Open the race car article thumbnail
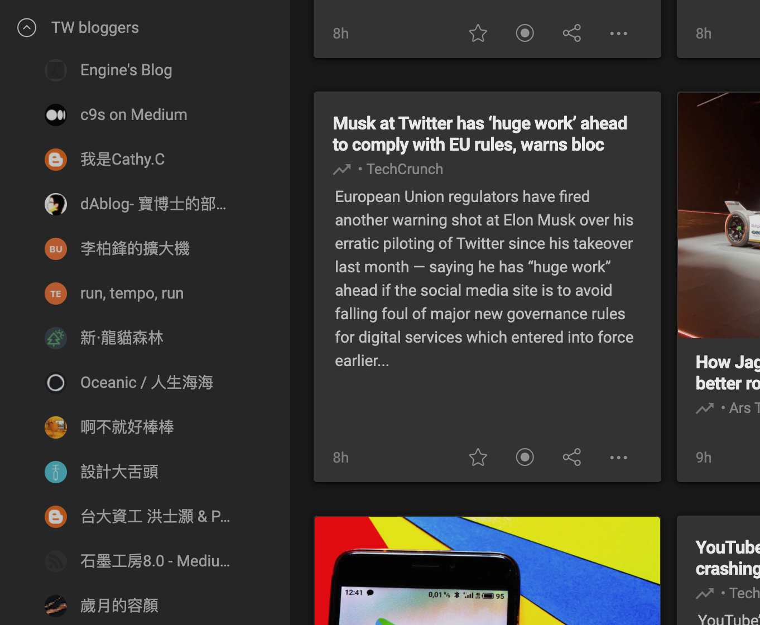760x625 pixels. 719,215
